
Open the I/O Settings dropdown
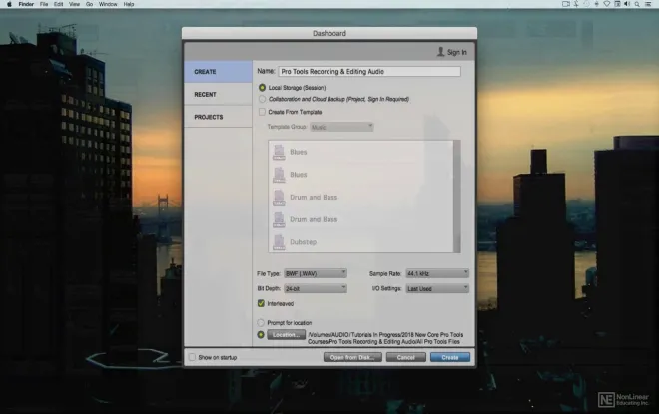pyautogui.click(x=437, y=288)
